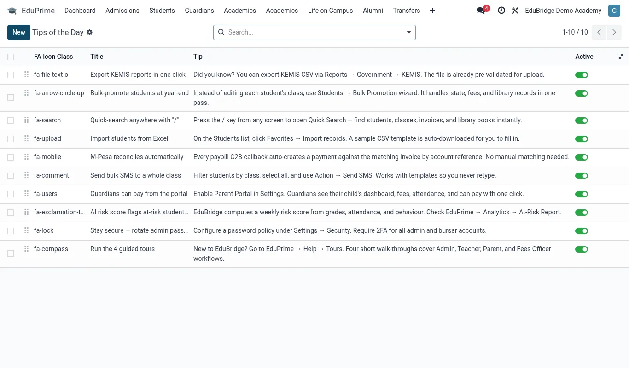Go to previous page chevron
This screenshot has height=368, width=629.
(599, 32)
